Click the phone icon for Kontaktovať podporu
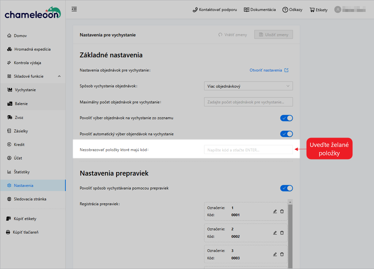Screen dimensions: 374x269 [195, 10]
